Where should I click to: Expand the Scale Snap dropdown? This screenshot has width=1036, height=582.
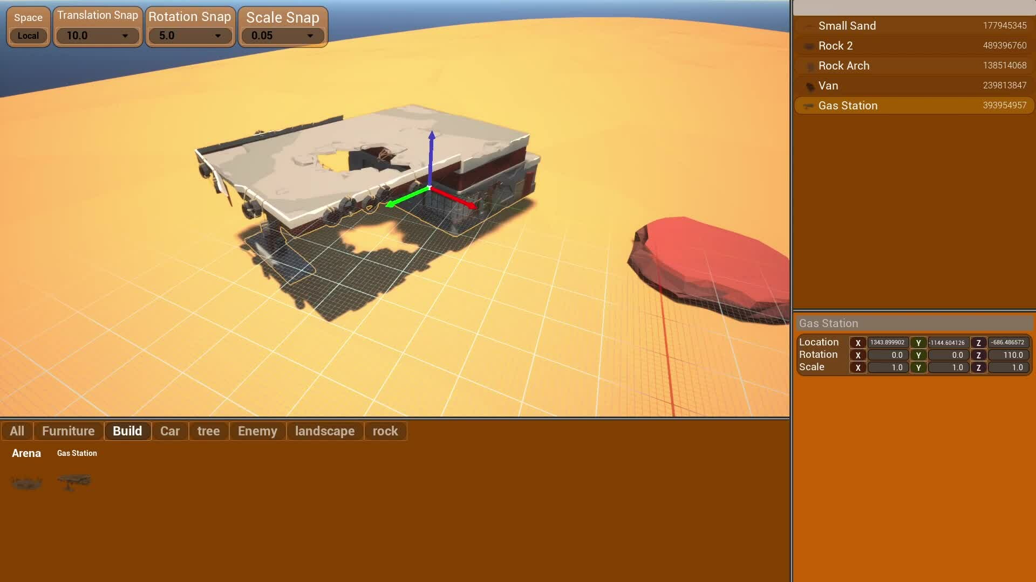point(282,36)
